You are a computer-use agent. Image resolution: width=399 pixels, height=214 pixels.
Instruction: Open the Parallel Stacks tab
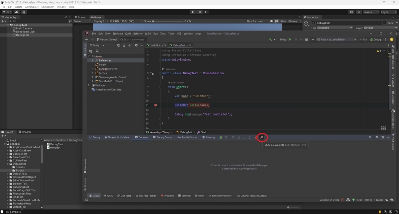point(188,137)
